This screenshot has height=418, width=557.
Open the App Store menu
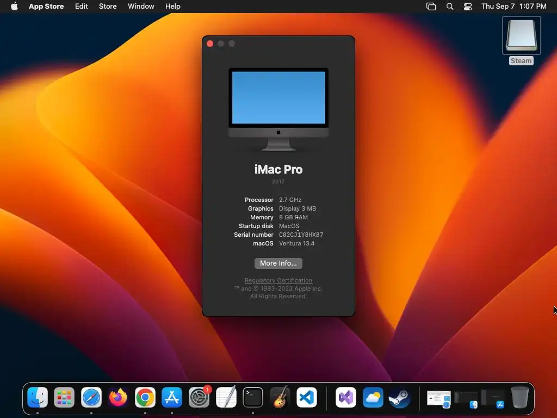click(x=46, y=7)
